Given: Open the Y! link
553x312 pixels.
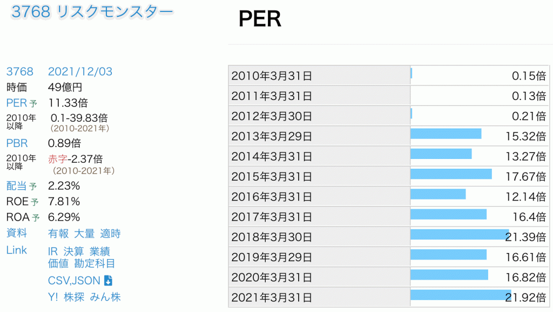Looking at the screenshot, I should click(x=53, y=297).
